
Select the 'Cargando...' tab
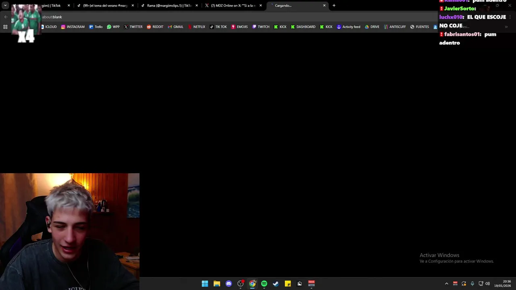(298, 6)
